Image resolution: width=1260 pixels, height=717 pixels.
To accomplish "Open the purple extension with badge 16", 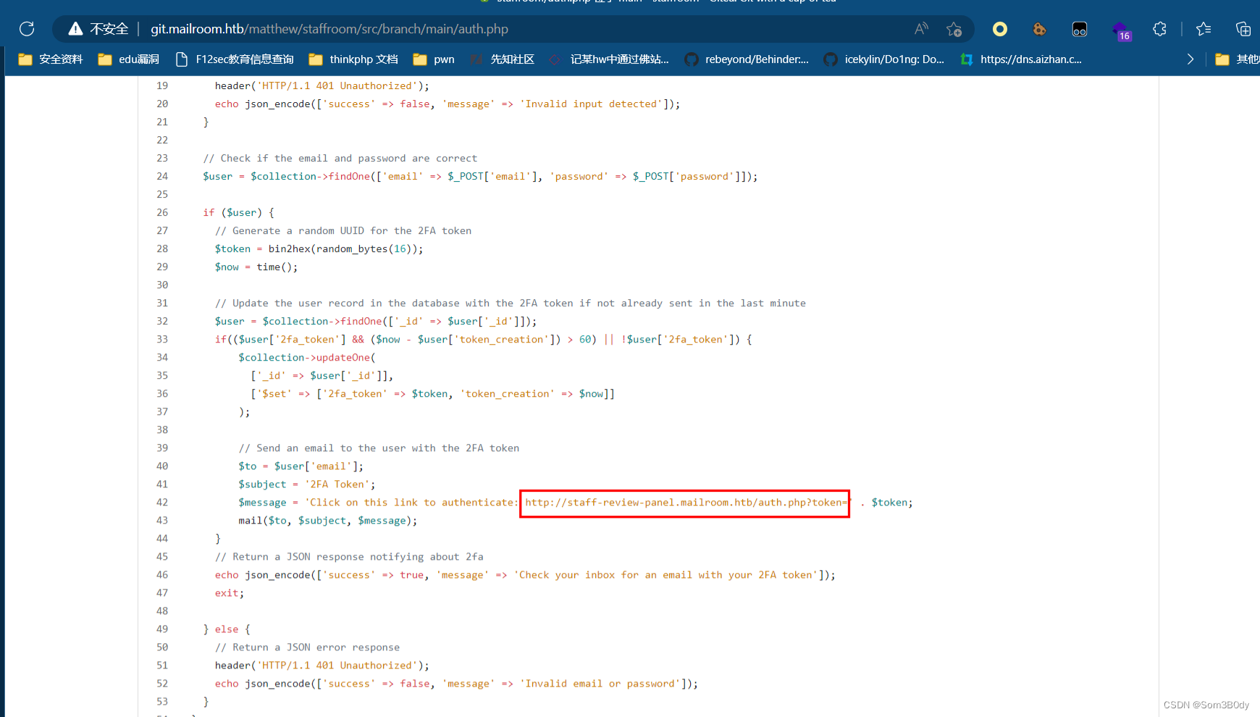I will point(1121,30).
